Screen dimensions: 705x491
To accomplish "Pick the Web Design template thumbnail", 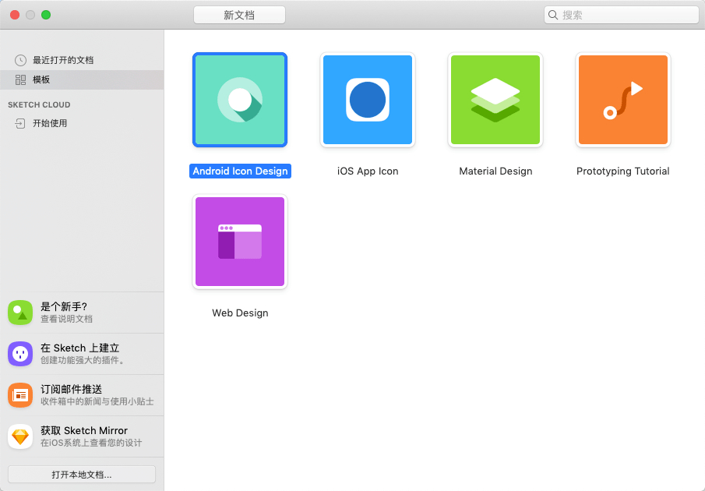I will point(240,242).
